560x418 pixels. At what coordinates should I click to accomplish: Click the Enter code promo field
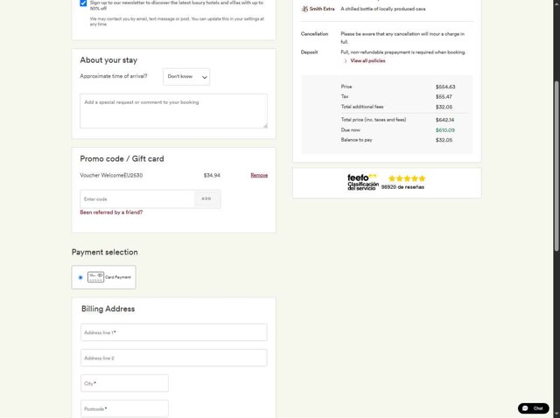click(x=137, y=199)
